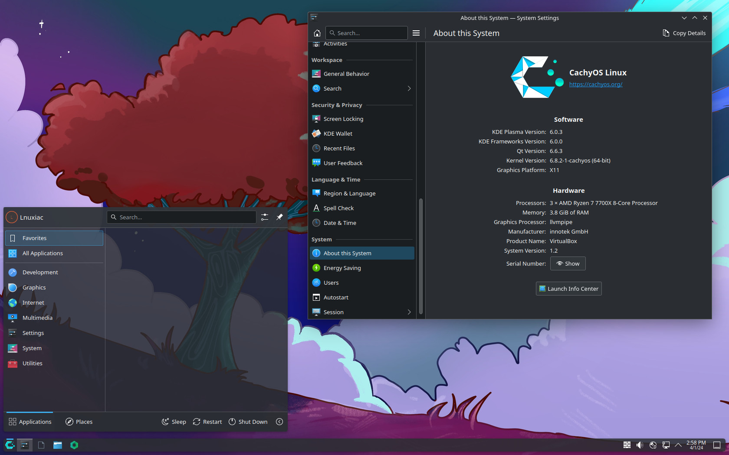The width and height of the screenshot is (729, 455).
Task: Open User Feedback settings
Action: (x=362, y=163)
